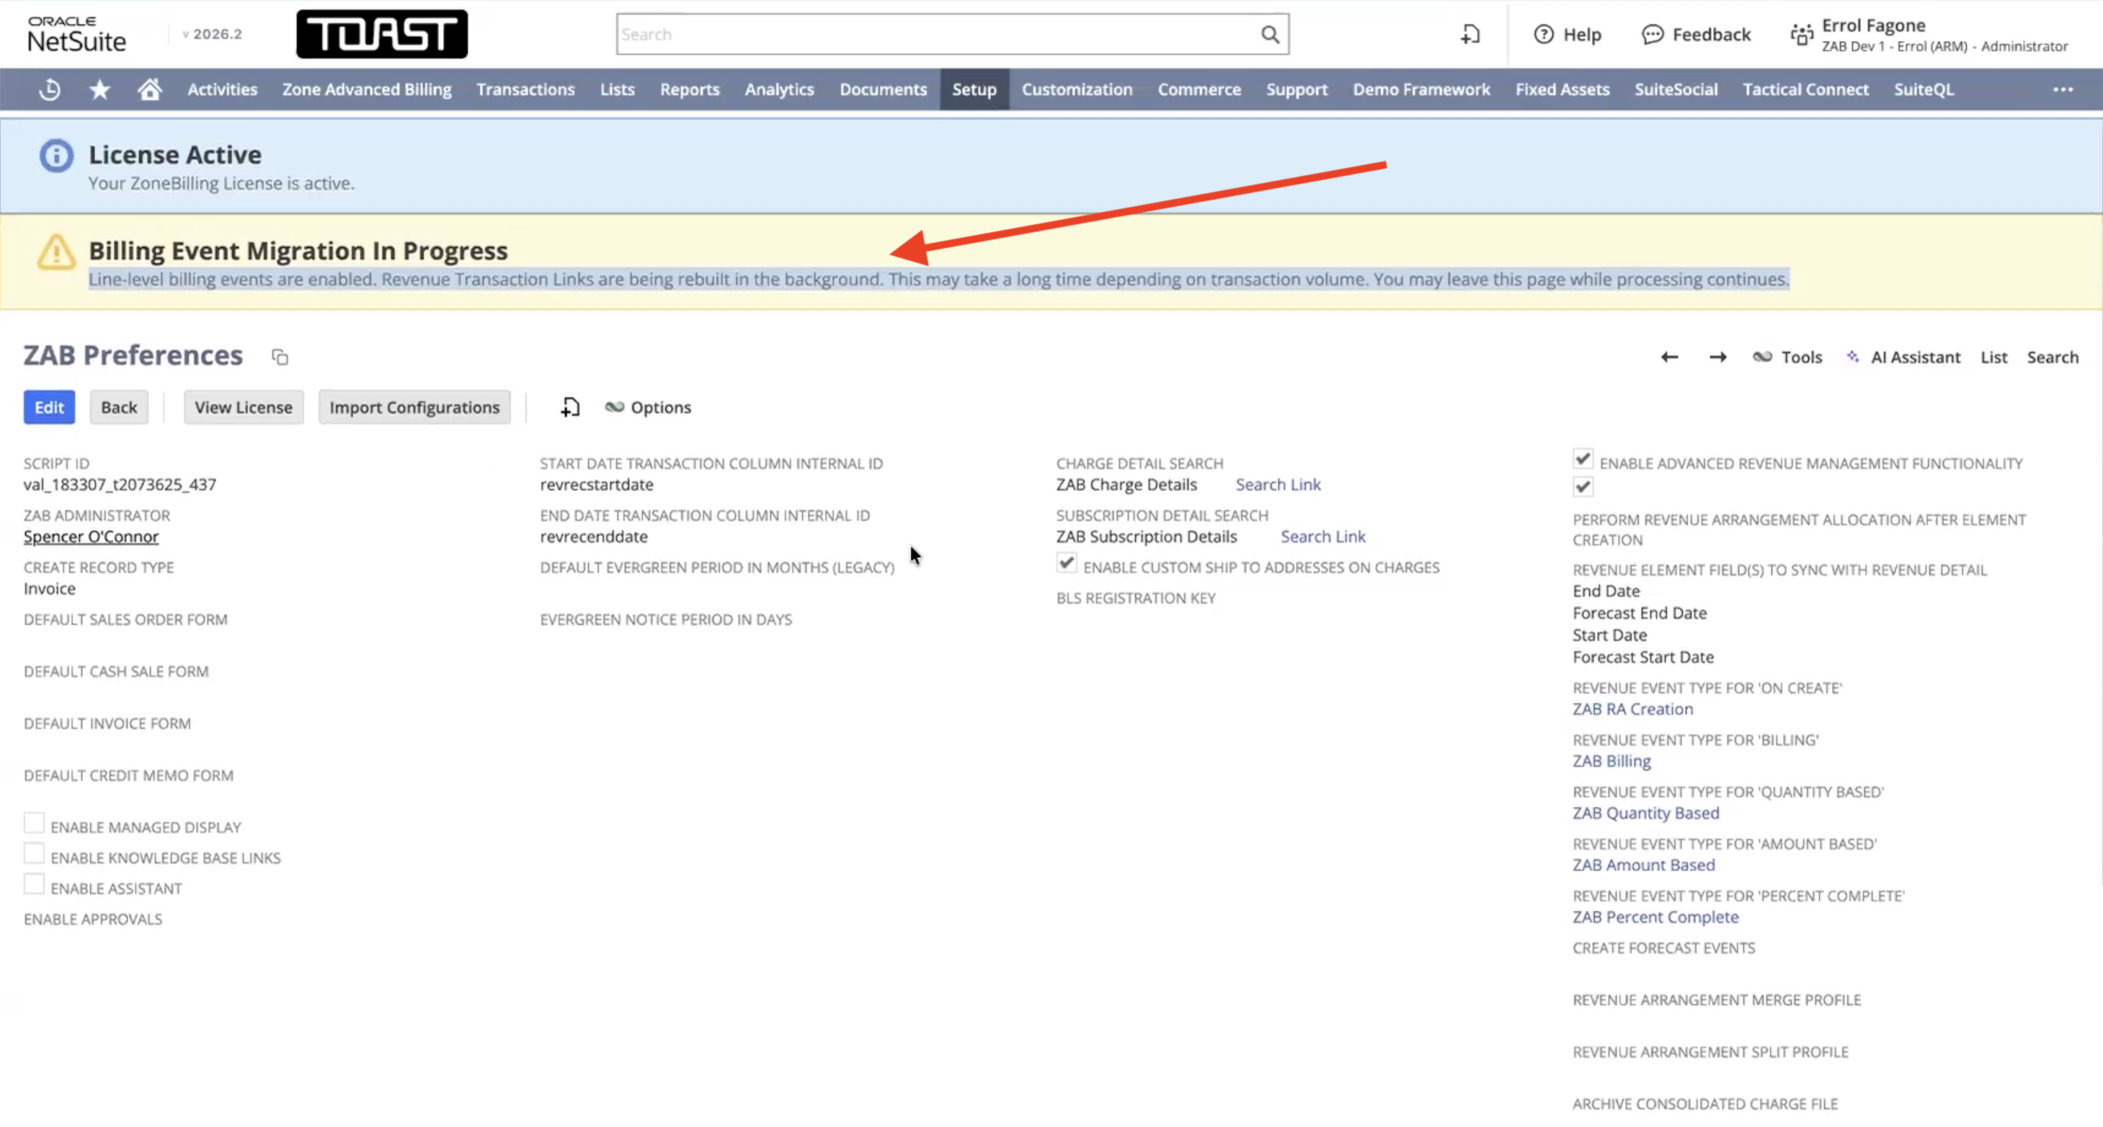The height and width of the screenshot is (1127, 2103).
Task: Open the Shortcuts star icon
Action: point(99,89)
